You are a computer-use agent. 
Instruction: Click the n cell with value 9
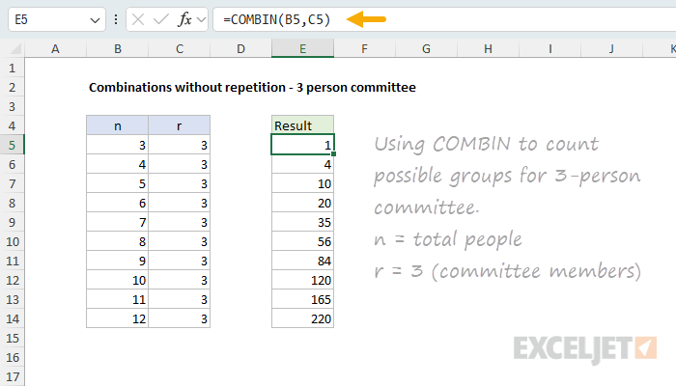click(x=117, y=262)
